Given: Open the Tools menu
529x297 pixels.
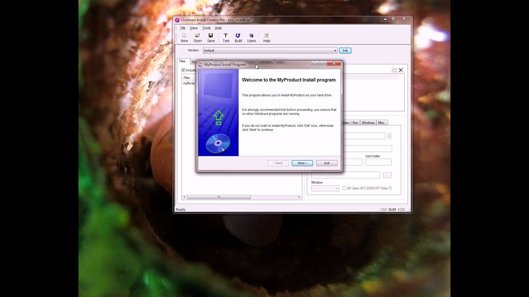Looking at the screenshot, I should pos(206,28).
